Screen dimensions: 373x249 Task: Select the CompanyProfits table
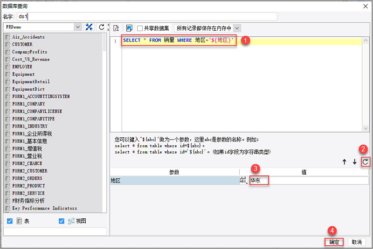pyautogui.click(x=30, y=52)
